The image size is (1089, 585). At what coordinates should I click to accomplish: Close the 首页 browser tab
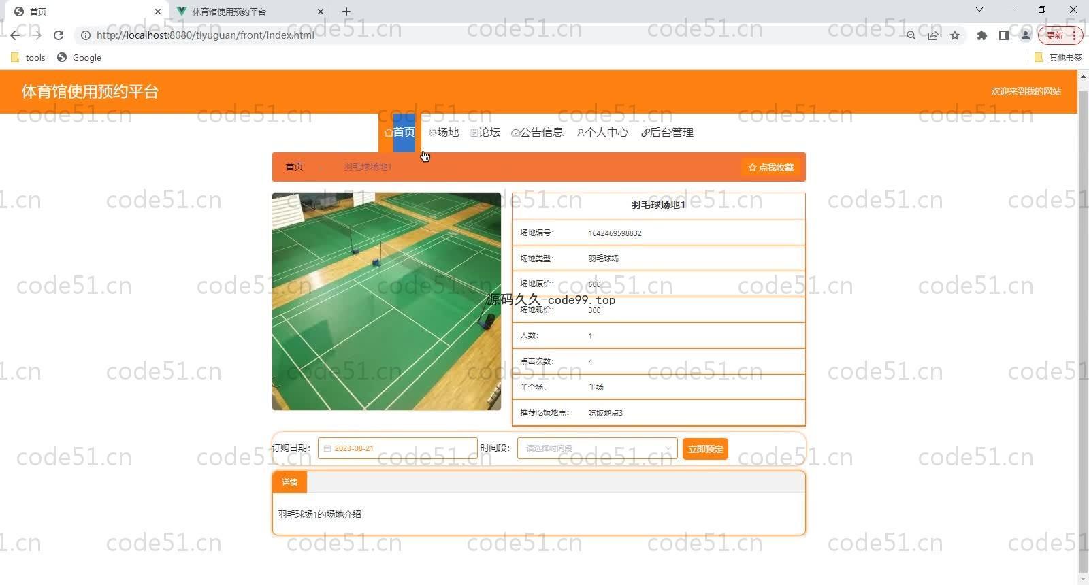click(x=158, y=12)
